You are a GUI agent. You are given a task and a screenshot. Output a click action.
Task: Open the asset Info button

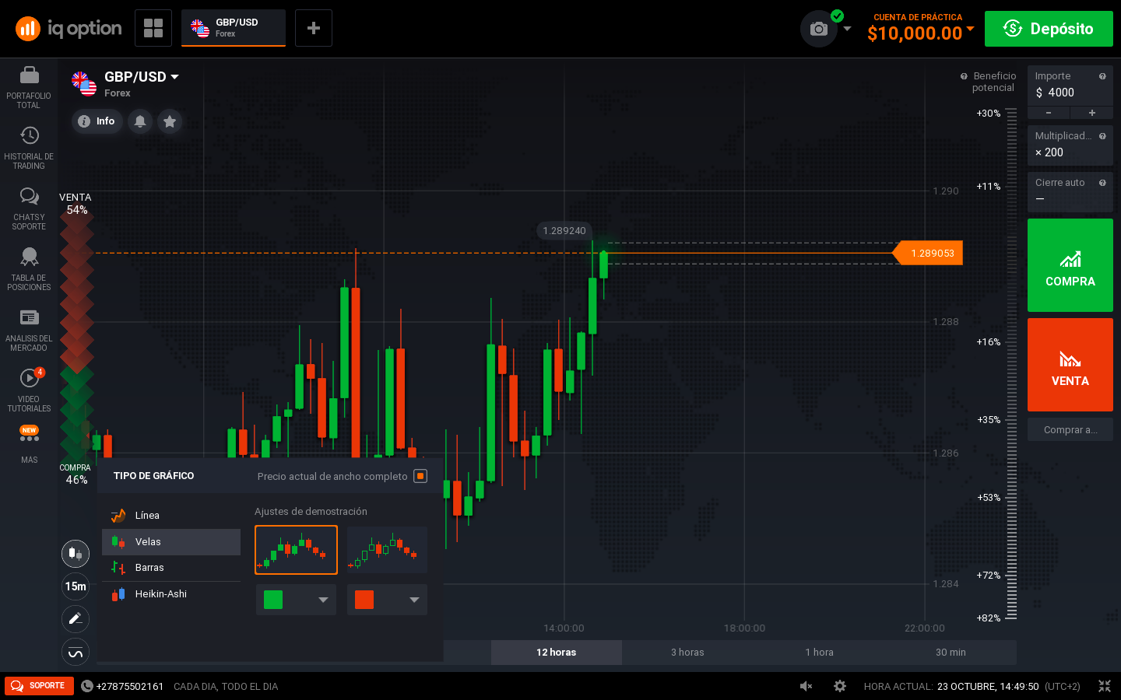click(97, 121)
